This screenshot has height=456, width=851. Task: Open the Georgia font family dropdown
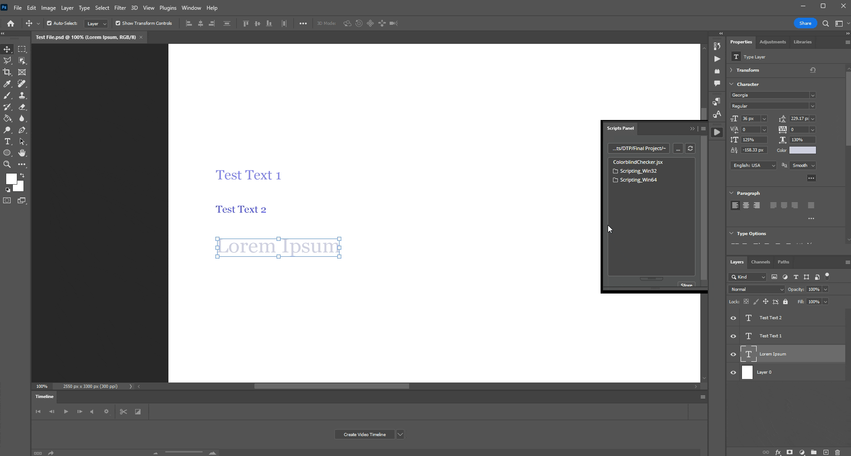pyautogui.click(x=773, y=95)
